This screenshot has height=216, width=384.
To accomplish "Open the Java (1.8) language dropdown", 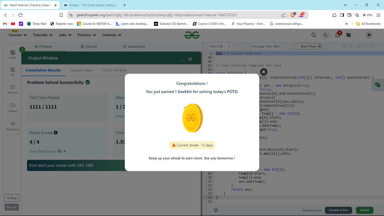I will tap(220, 46).
